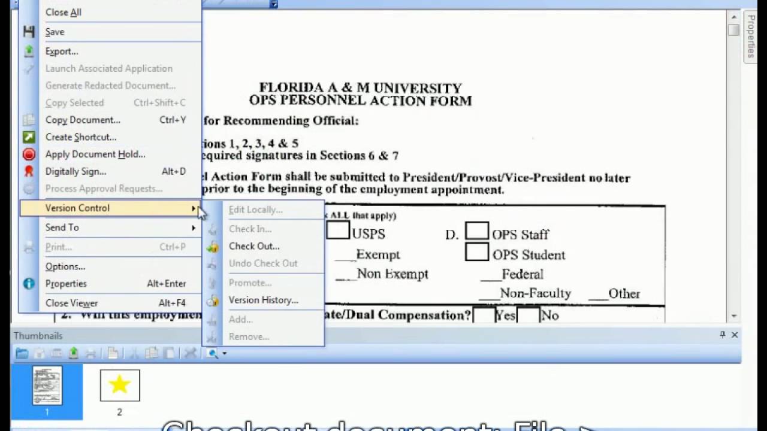
Task: Tick the USPS checkbox on the form
Action: [338, 230]
